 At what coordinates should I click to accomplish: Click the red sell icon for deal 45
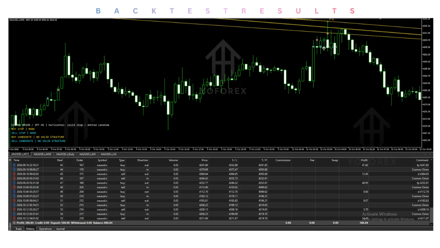tap(14, 174)
